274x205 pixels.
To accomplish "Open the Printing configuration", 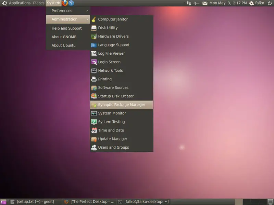I will [x=122, y=79].
